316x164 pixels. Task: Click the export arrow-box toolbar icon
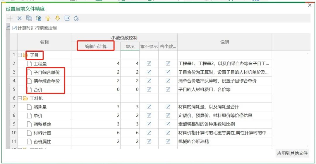[67, 18]
